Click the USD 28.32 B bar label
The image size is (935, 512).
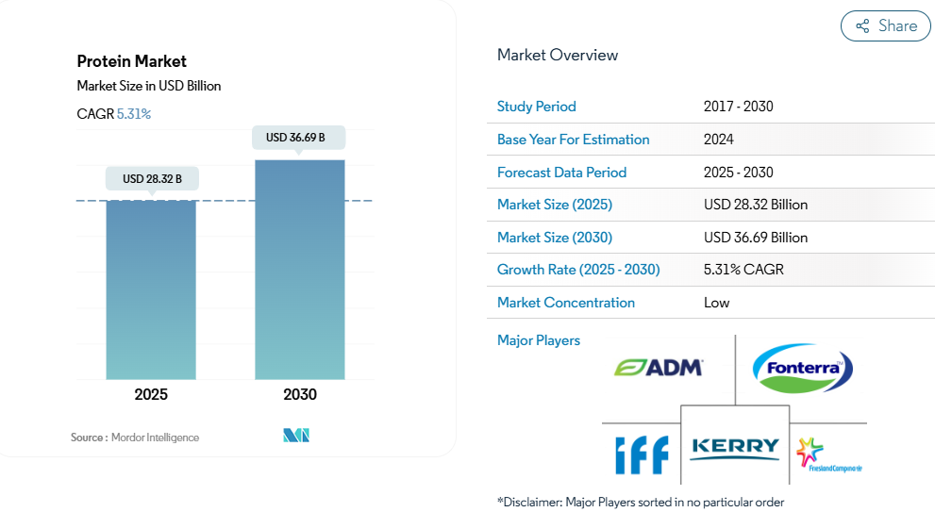pos(151,178)
